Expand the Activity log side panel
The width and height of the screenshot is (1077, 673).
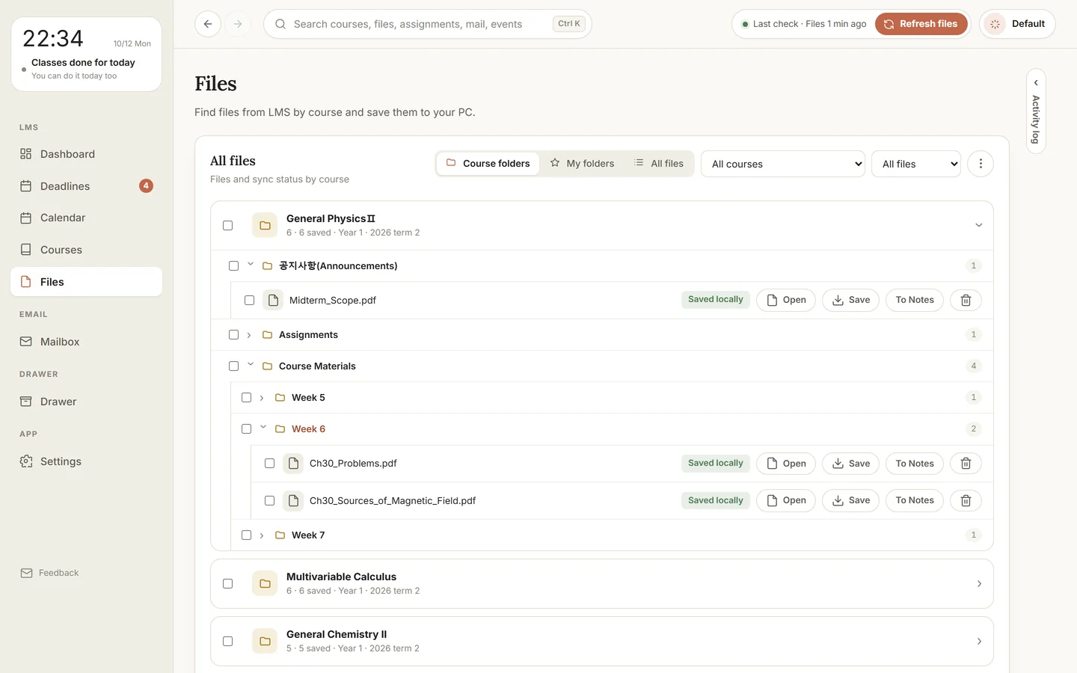pyautogui.click(x=1036, y=111)
